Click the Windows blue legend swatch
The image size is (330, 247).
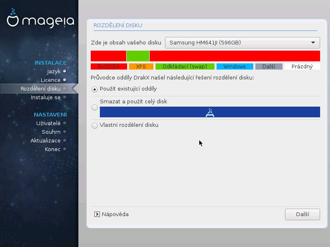pos(235,67)
